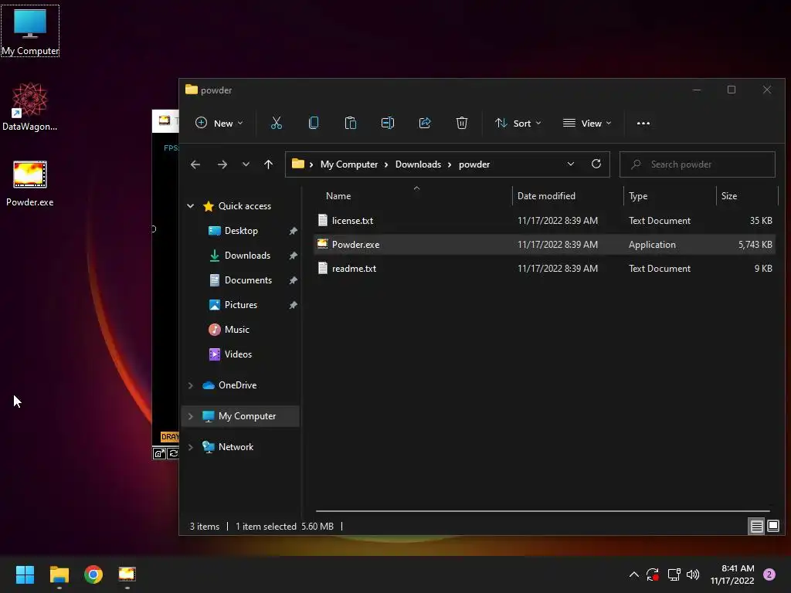Switch to Powder Toy taskbar app
791x593 pixels.
click(x=127, y=574)
